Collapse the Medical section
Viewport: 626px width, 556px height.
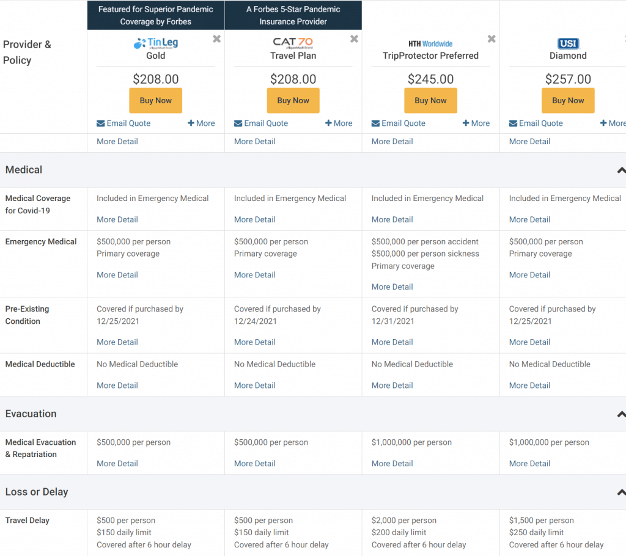[621, 170]
